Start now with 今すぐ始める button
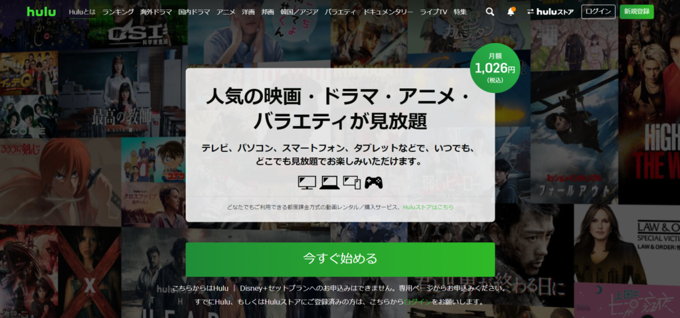 340,259
